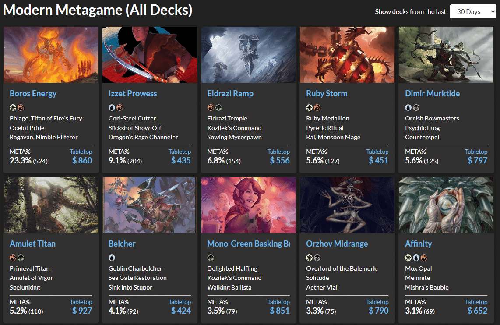The width and height of the screenshot is (500, 325).
Task: Click the red mana icon under Amulet Titan
Action: [13, 258]
